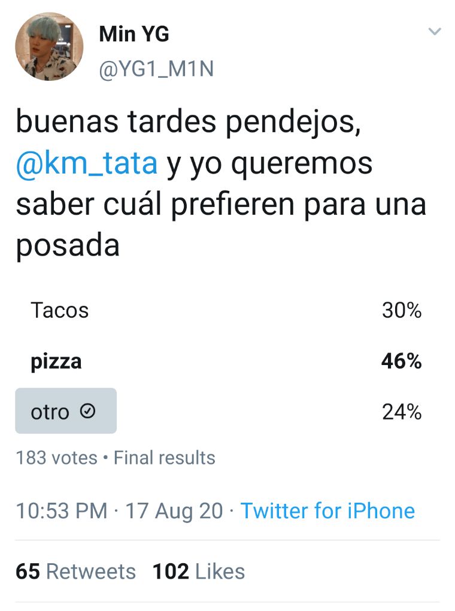Click the 46% result for pizza

(402, 361)
